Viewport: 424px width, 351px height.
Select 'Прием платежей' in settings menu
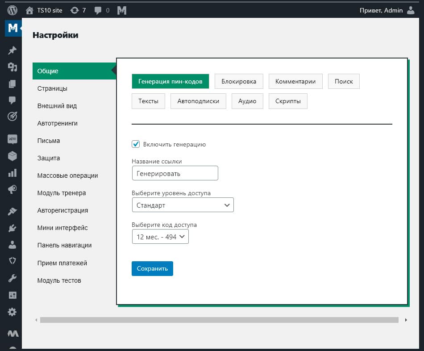coord(62,263)
